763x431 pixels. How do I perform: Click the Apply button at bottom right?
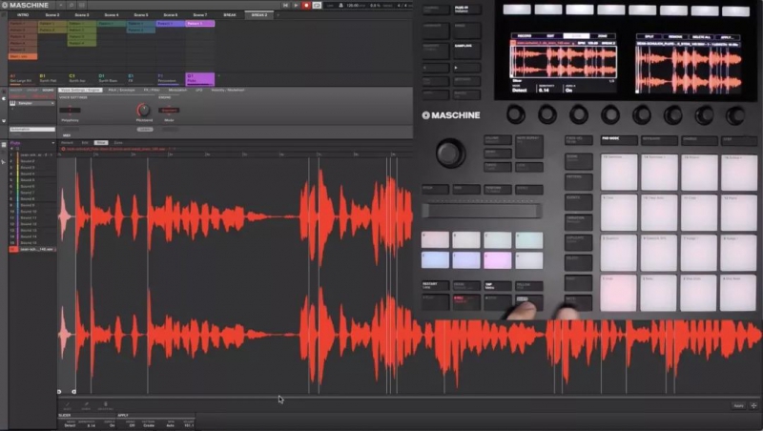pyautogui.click(x=738, y=405)
